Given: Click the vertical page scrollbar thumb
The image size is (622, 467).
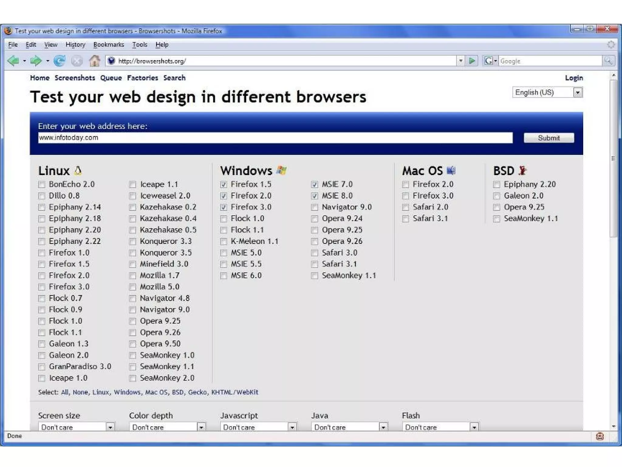Looking at the screenshot, I should [x=613, y=158].
